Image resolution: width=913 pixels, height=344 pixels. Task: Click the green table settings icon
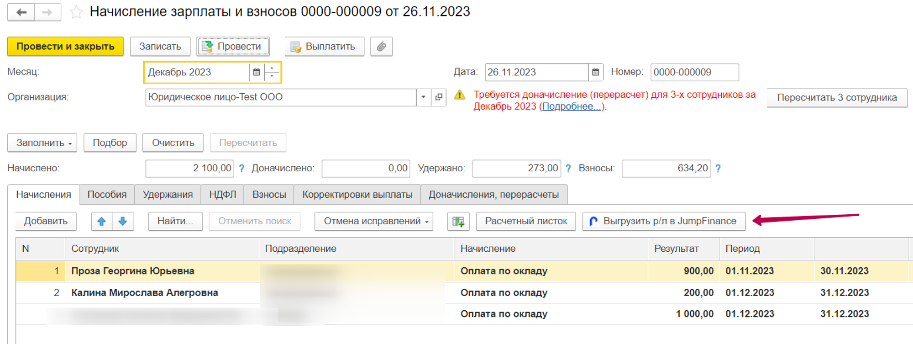458,222
